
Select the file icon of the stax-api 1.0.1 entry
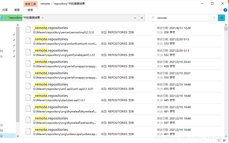(x=28, y=97)
